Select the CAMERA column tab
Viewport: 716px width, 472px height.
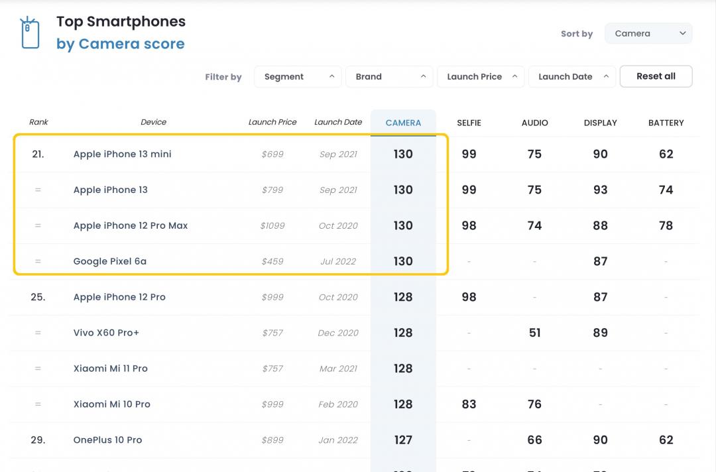403,123
